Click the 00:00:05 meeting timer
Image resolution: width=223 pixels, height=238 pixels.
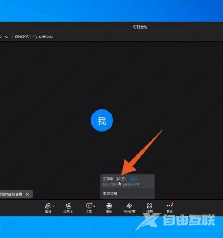(x=22, y=37)
